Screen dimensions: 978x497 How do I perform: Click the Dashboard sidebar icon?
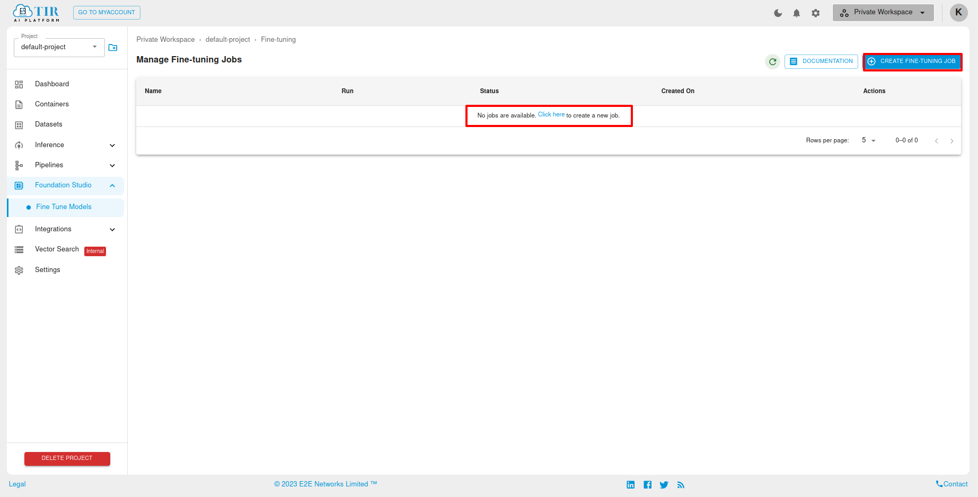(19, 84)
